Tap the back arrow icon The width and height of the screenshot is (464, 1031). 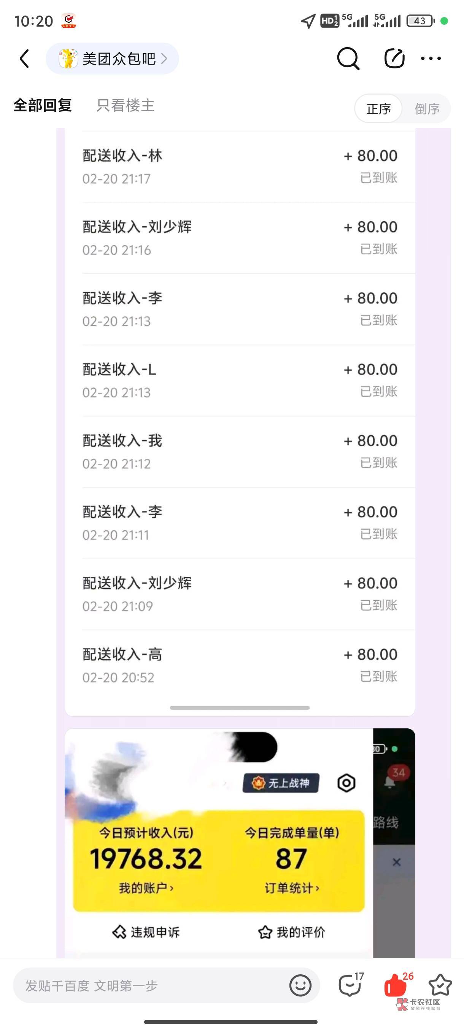[x=25, y=59]
